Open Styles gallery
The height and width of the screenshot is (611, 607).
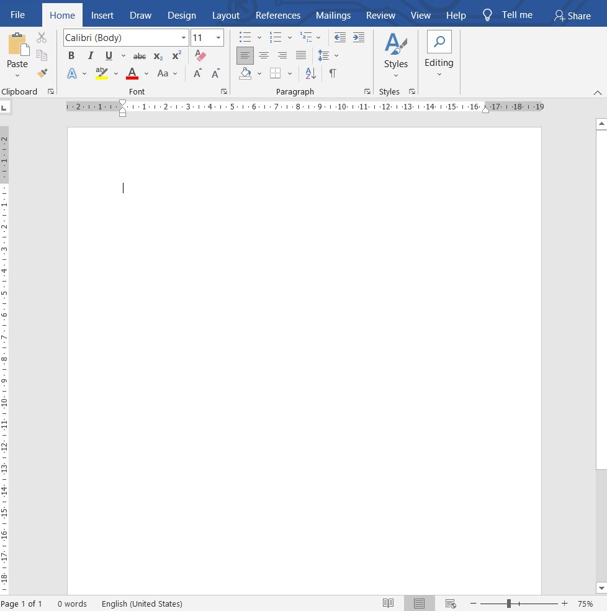tap(396, 55)
